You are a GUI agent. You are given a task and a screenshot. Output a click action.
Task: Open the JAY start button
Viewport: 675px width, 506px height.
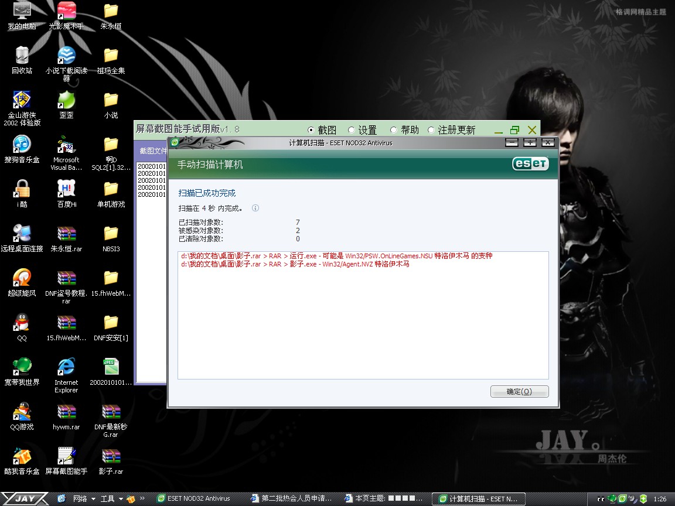coord(24,499)
